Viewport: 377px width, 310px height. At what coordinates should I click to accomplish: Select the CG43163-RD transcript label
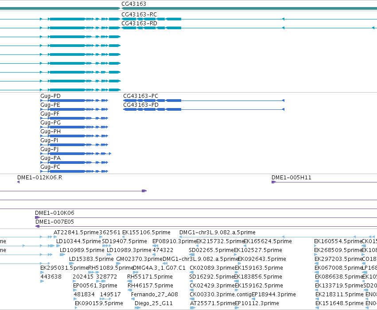(139, 23)
